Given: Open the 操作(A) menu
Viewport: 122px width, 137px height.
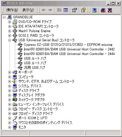Looking at the screenshot, I should [12, 10].
